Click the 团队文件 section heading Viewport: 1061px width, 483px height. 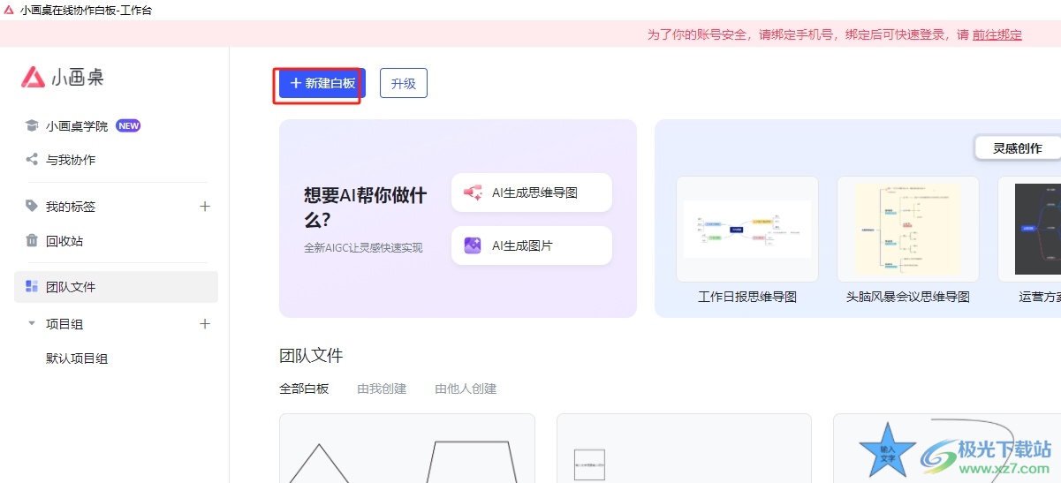[311, 356]
